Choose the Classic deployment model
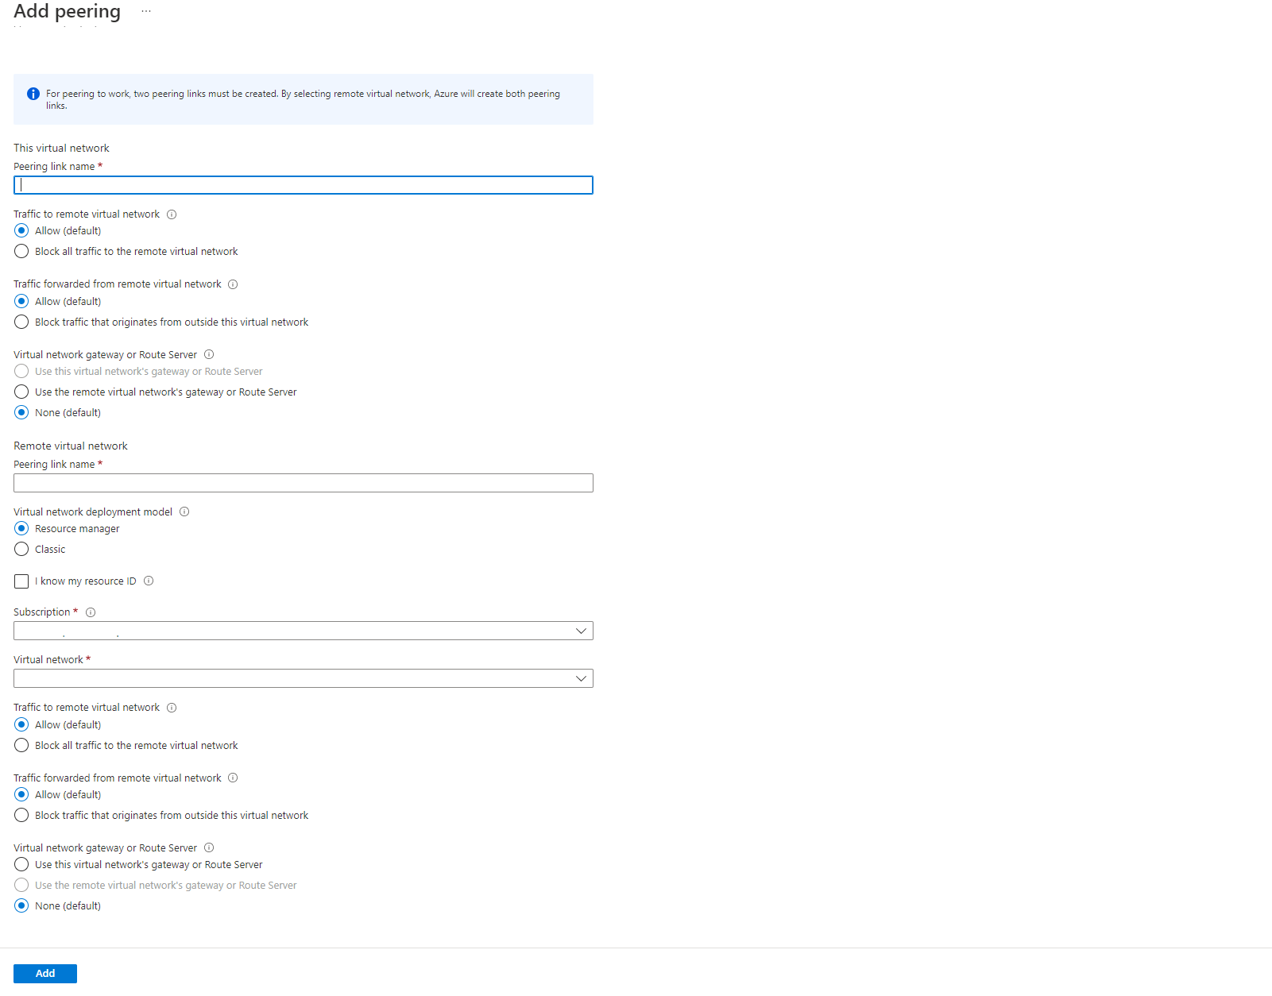This screenshot has height=996, width=1272. pos(21,549)
